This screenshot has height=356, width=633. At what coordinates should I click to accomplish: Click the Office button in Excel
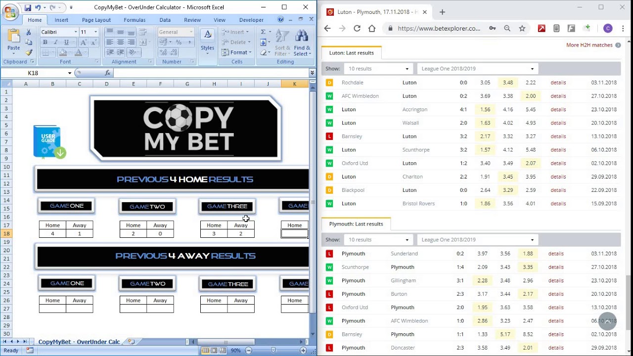click(10, 12)
